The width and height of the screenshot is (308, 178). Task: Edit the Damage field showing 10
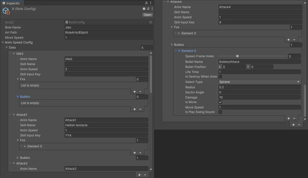tap(260, 97)
